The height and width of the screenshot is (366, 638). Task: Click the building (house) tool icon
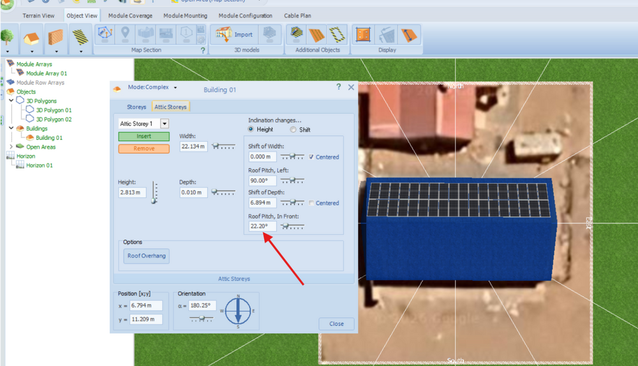tap(31, 38)
